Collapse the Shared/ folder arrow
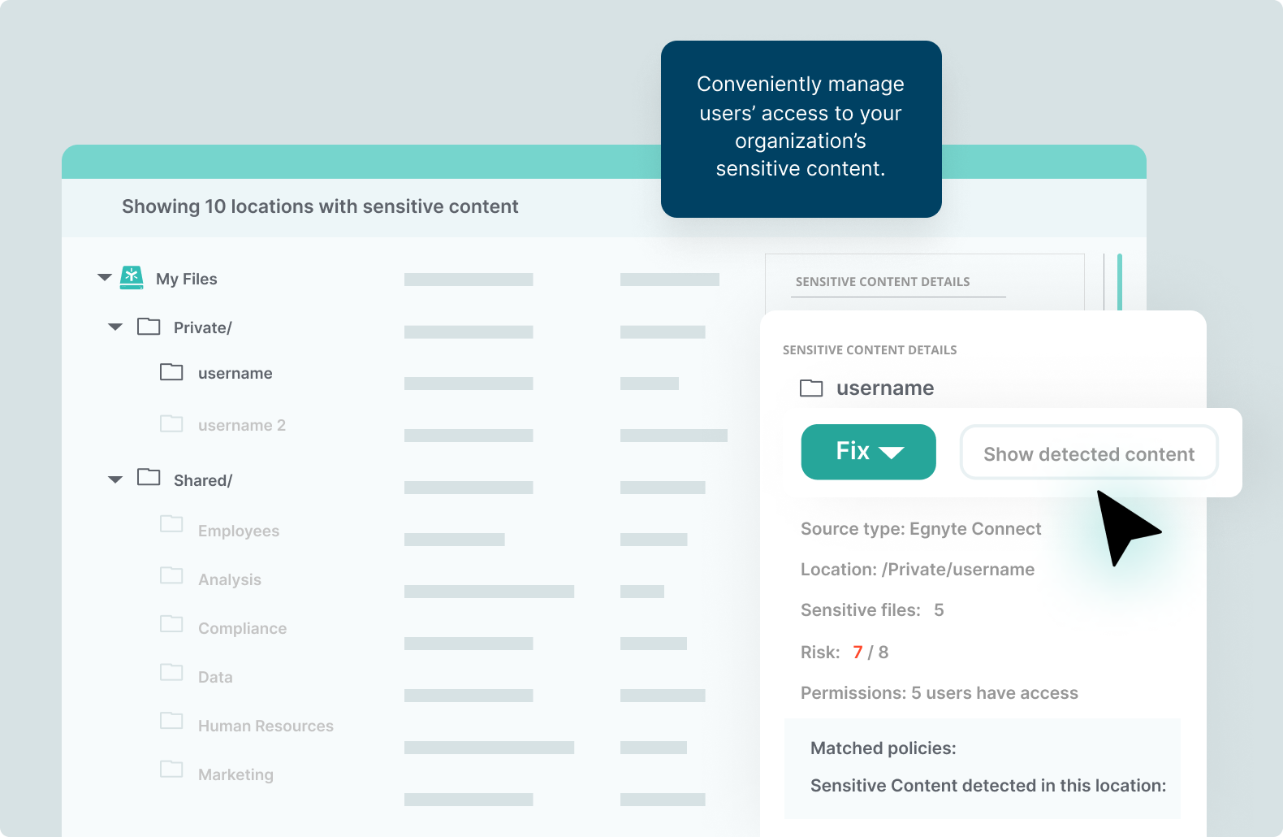 point(115,480)
